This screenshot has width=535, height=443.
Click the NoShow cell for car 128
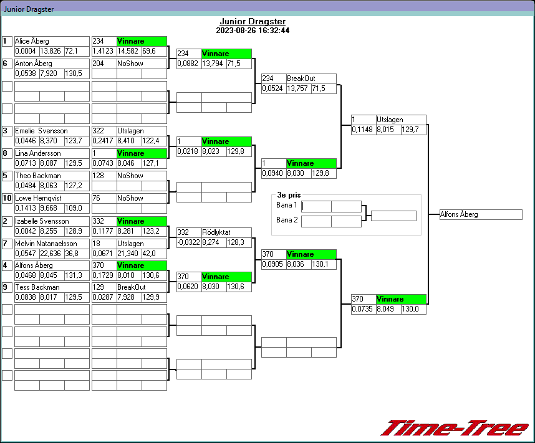click(142, 176)
